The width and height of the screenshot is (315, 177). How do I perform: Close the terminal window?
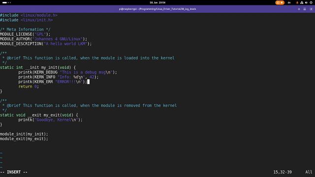pos(311,9)
